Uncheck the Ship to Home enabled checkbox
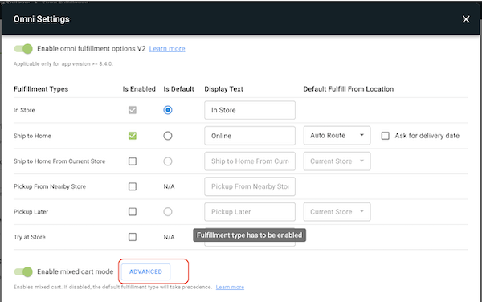This screenshot has width=482, height=302. tap(133, 136)
